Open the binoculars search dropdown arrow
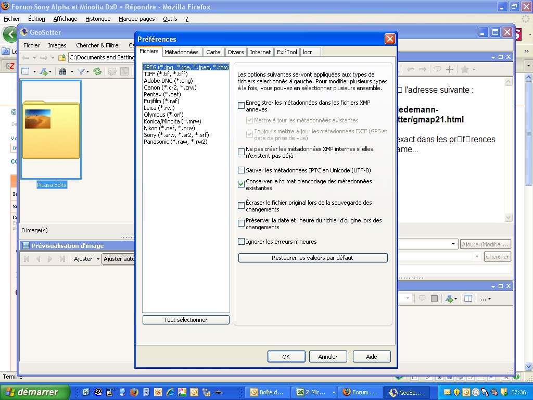 coord(72,72)
